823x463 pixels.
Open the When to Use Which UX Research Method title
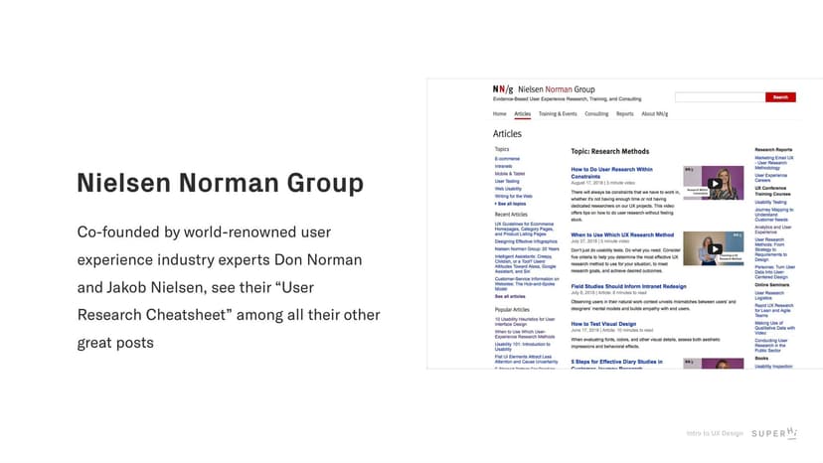click(622, 235)
